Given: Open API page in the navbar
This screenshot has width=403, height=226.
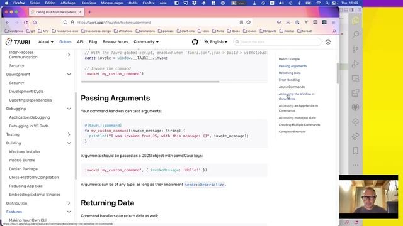Looking at the screenshot, I should click(x=80, y=42).
